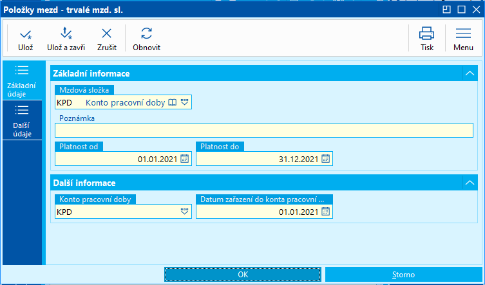The image size is (485, 285).
Task: Collapse the Další informace section
Action: pos(470,183)
